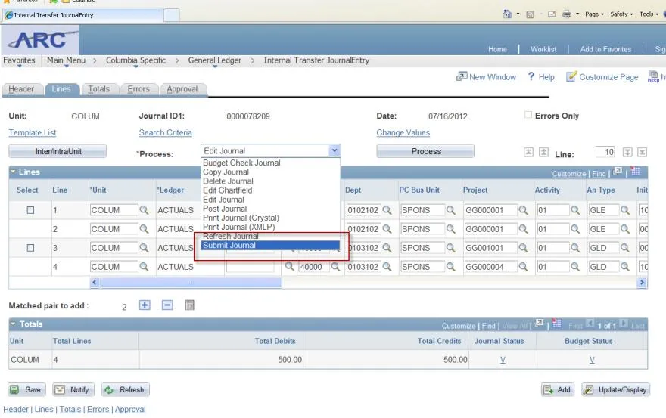666x418 pixels.
Task: Click the Process button
Action: (425, 151)
